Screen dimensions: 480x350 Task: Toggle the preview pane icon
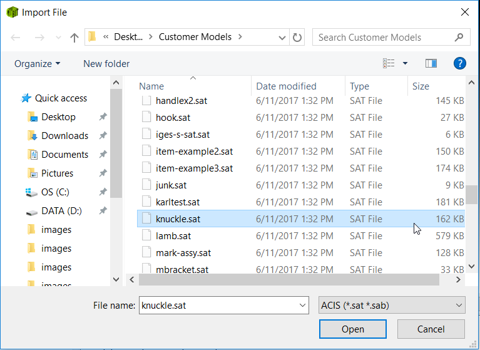point(431,63)
